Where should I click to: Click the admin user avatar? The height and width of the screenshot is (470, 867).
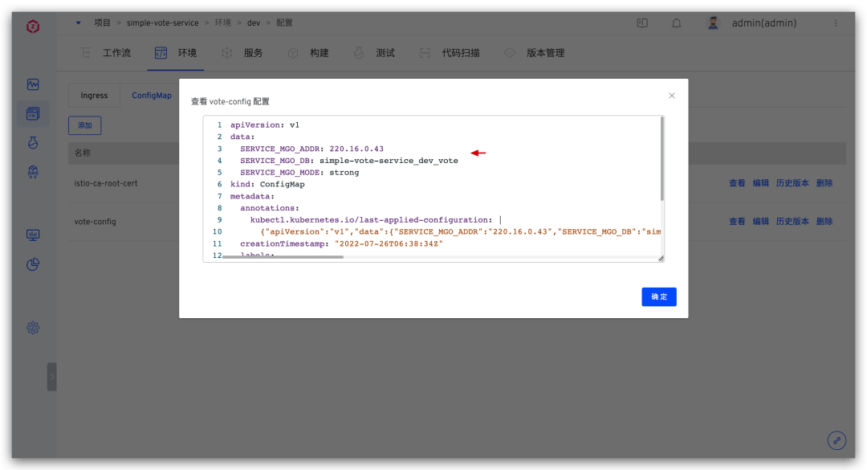point(713,22)
